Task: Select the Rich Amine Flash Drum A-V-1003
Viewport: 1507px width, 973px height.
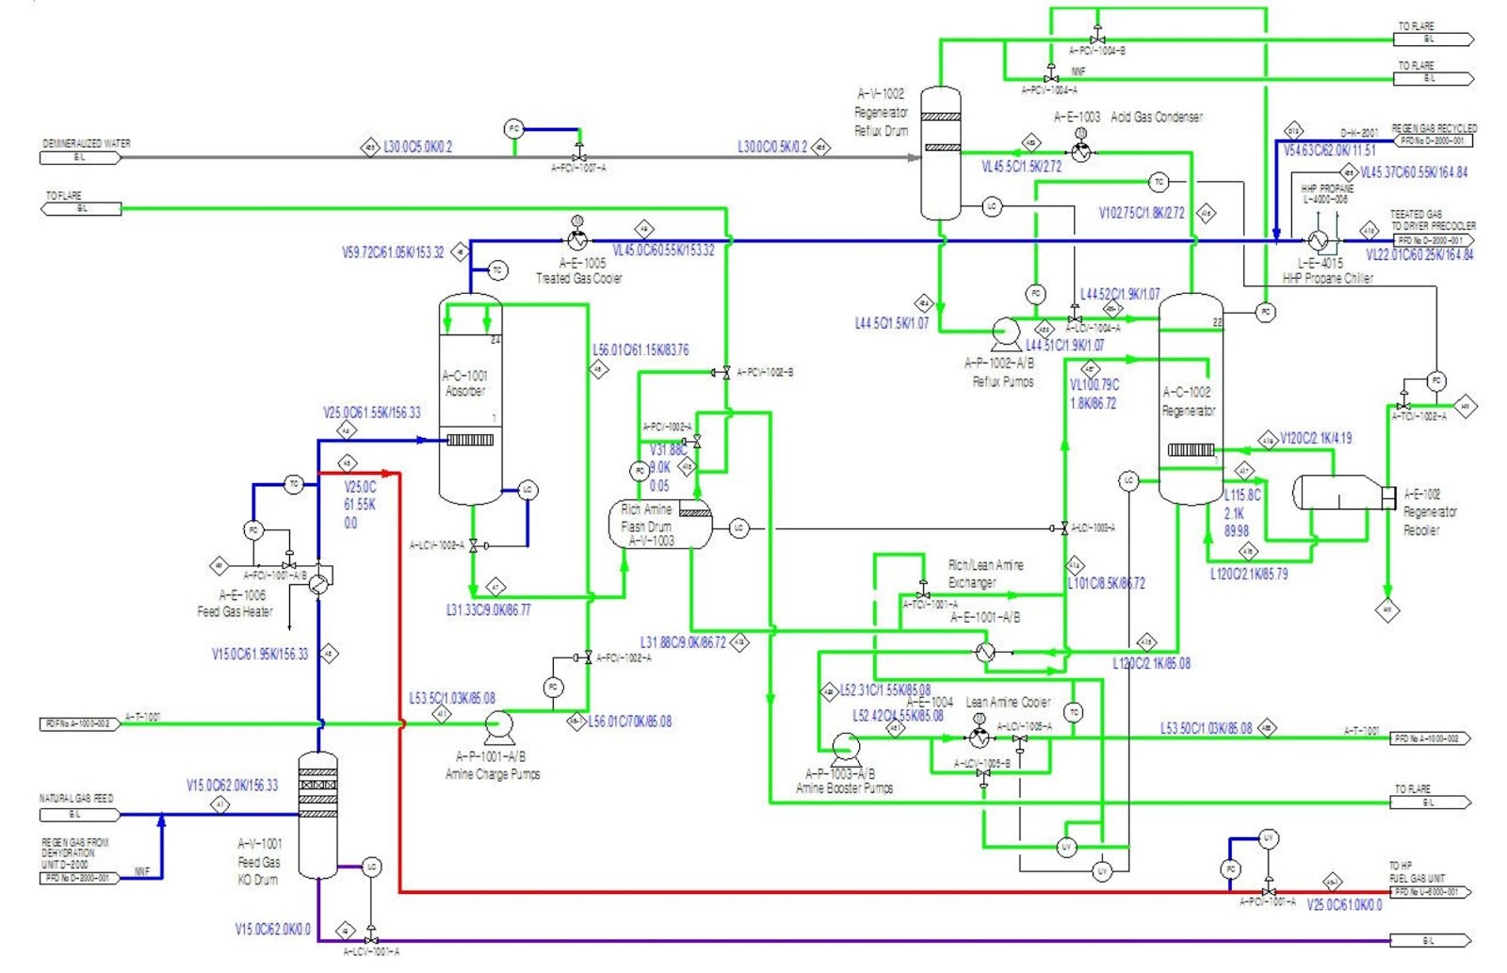Action: [x=660, y=525]
